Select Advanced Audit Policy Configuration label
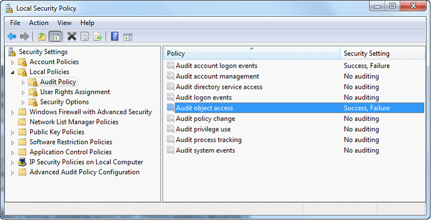Image resolution: width=431 pixels, height=220 pixels. [x=84, y=172]
